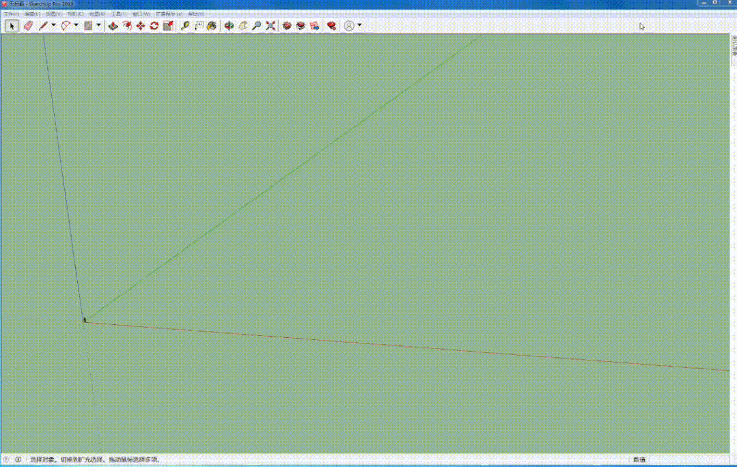The width and height of the screenshot is (737, 467).
Task: Activate the Zoom magnifier tool
Action: (x=257, y=26)
